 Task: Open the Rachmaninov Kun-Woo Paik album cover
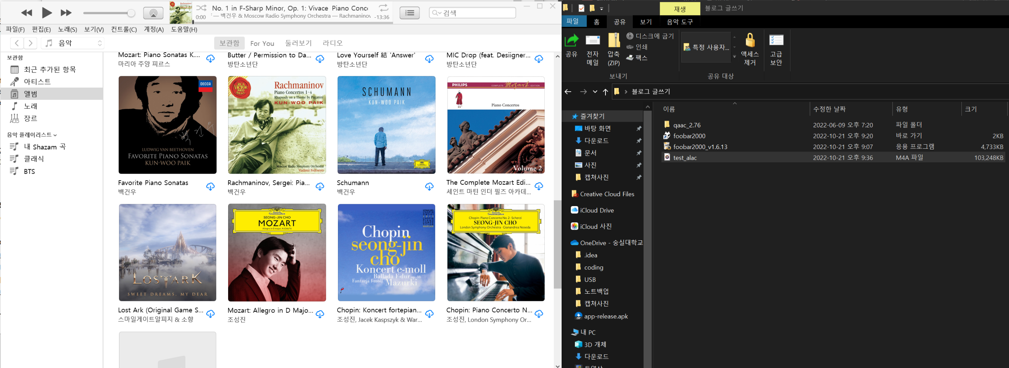277,125
